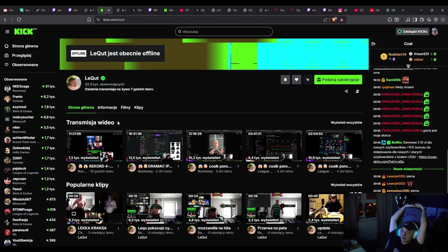Open szymool channel in followed list
The width and height of the screenshot is (448, 252).
point(30,109)
